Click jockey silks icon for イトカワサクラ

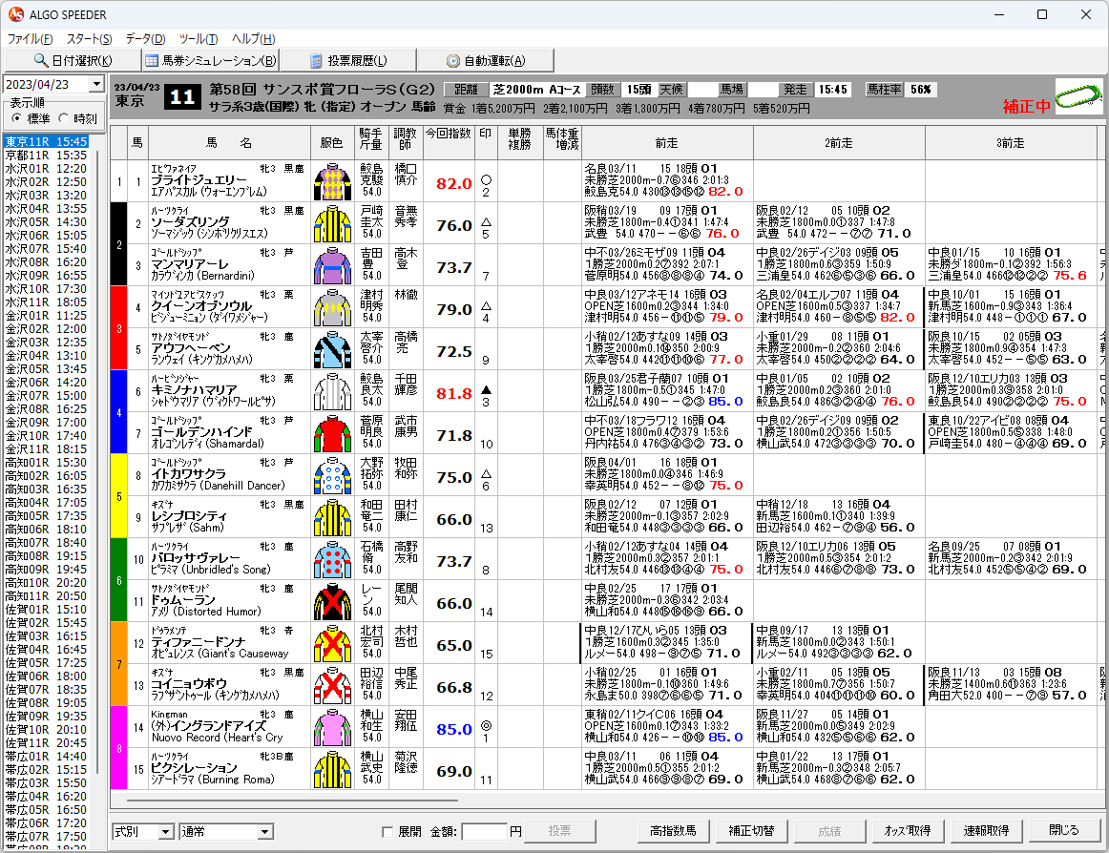(x=332, y=476)
